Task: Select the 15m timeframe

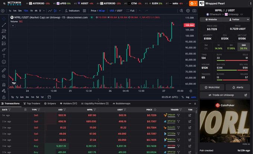Action: (26, 11)
